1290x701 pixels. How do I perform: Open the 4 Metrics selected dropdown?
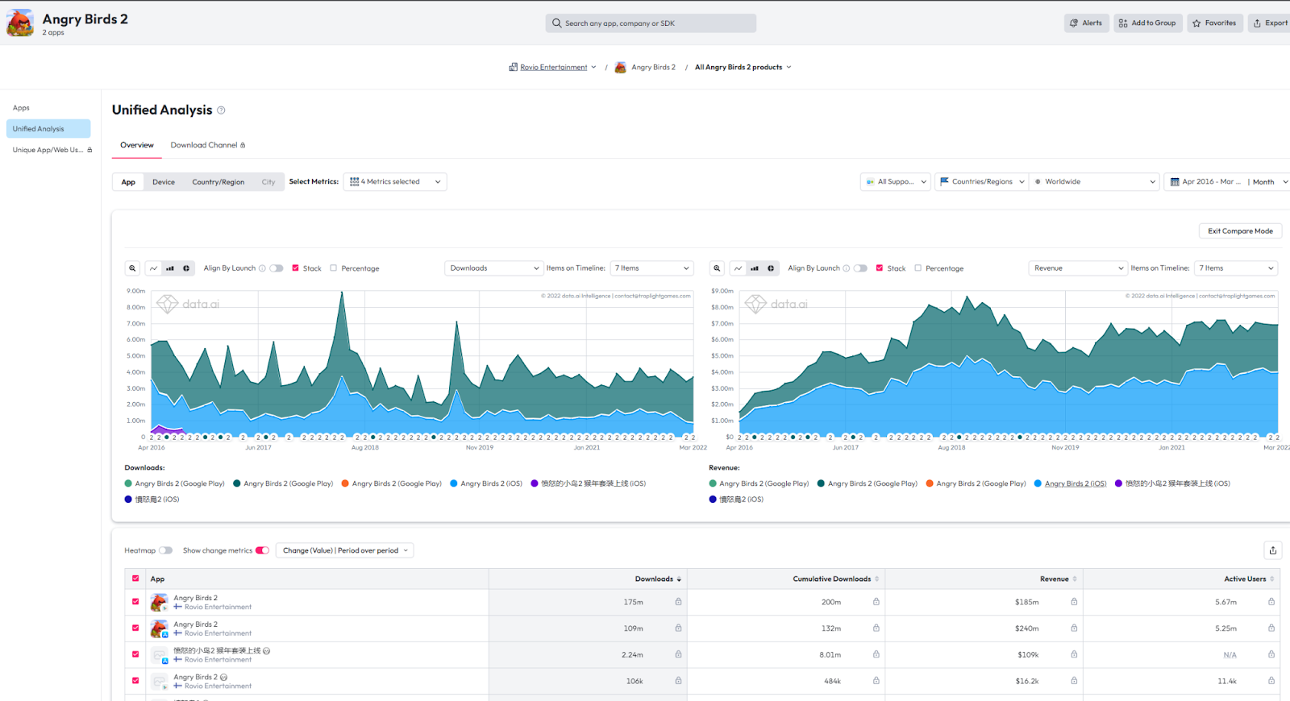395,182
